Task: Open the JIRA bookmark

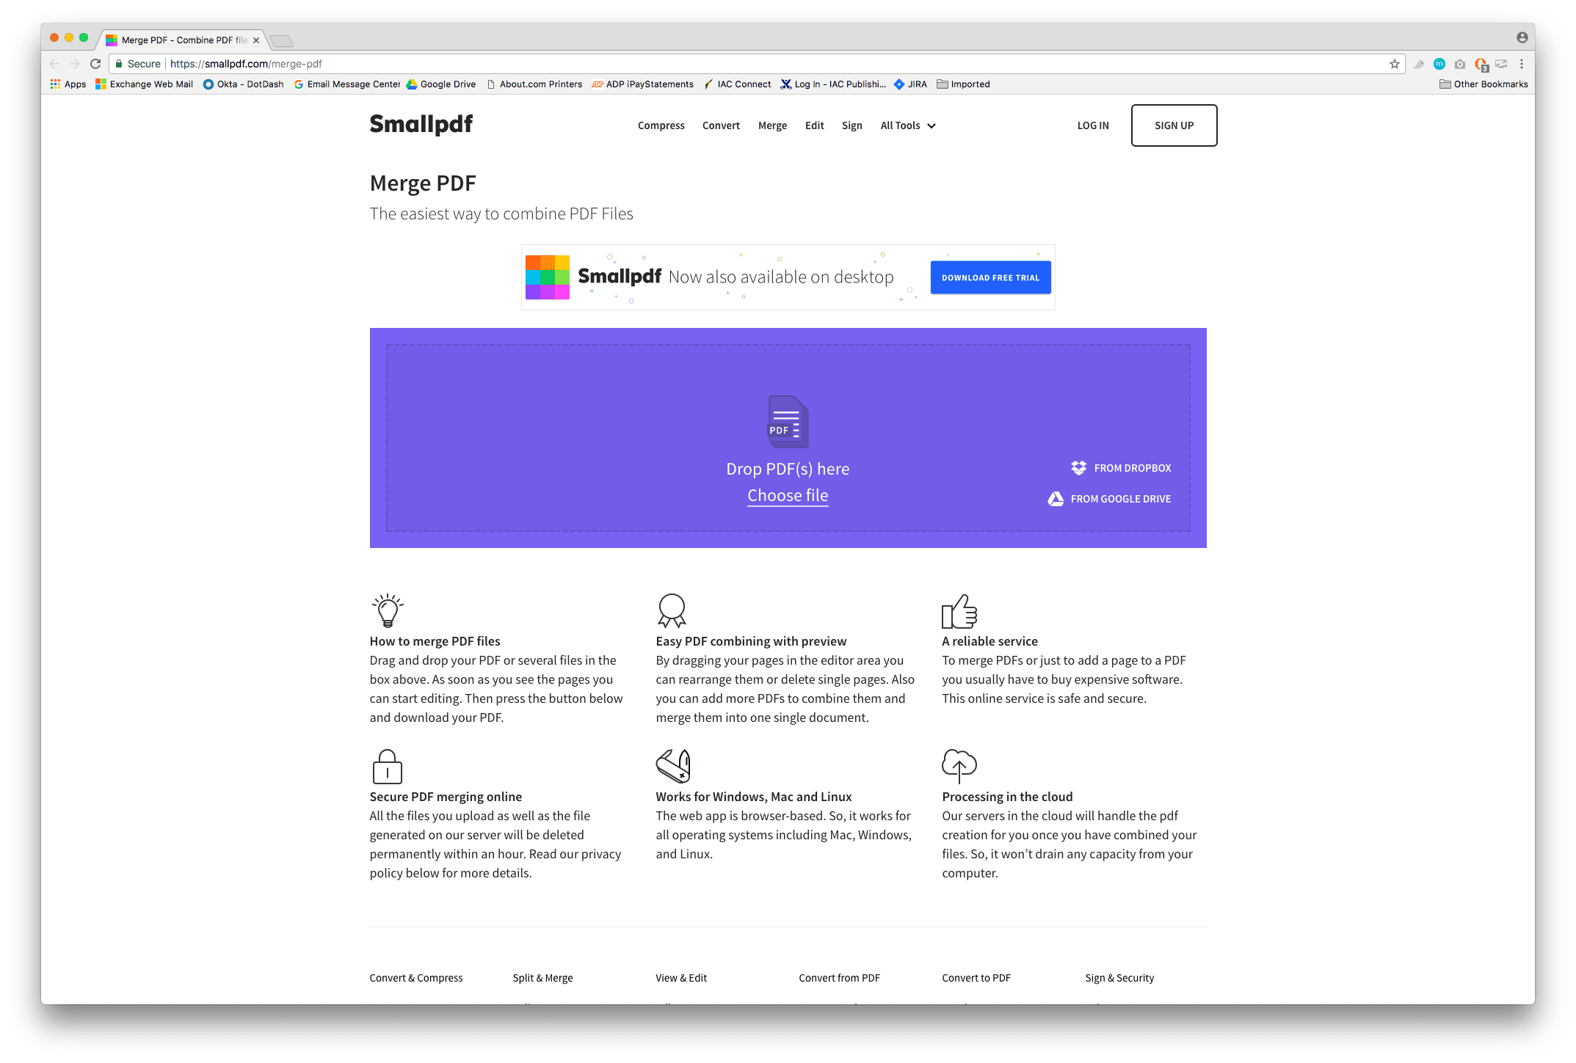Action: click(x=910, y=84)
